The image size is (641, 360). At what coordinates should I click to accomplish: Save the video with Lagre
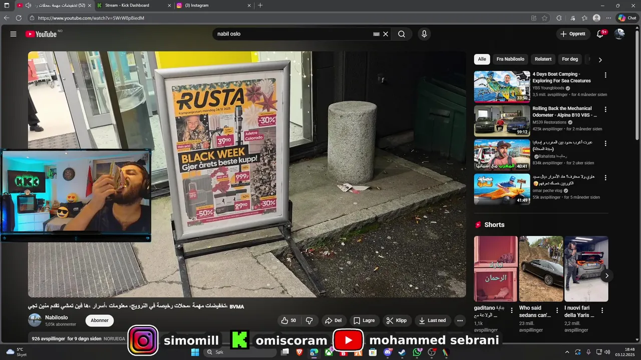[364, 320]
